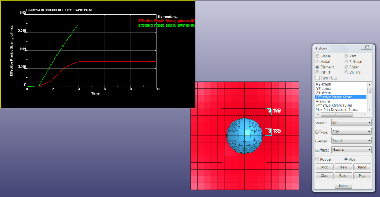The image size is (380, 197).
Task: Select XY-stress in the component list
Action: point(324,84)
